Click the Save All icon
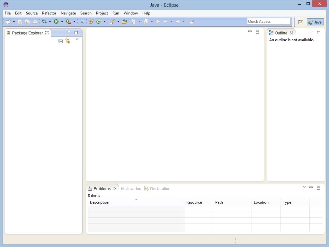Image resolution: width=329 pixels, height=247 pixels. (x=28, y=22)
